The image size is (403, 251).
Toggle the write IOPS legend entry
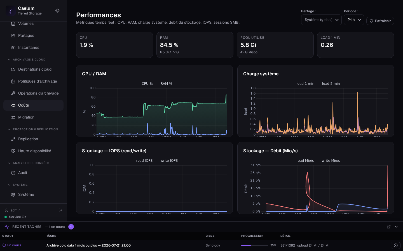(167, 161)
